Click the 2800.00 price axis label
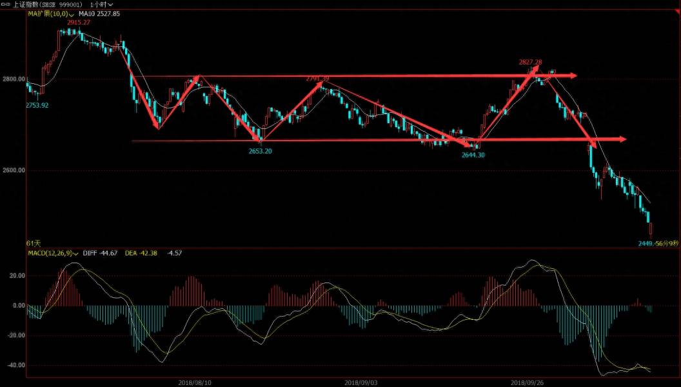The image size is (681, 387). 13,79
